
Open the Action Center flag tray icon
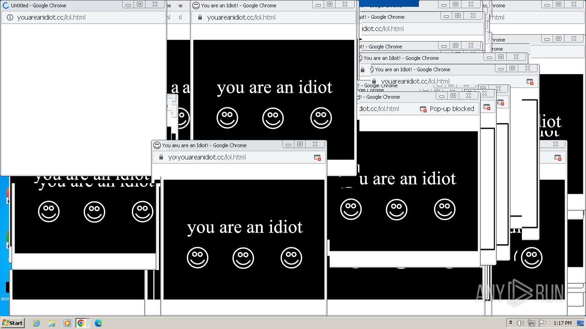[x=543, y=323]
